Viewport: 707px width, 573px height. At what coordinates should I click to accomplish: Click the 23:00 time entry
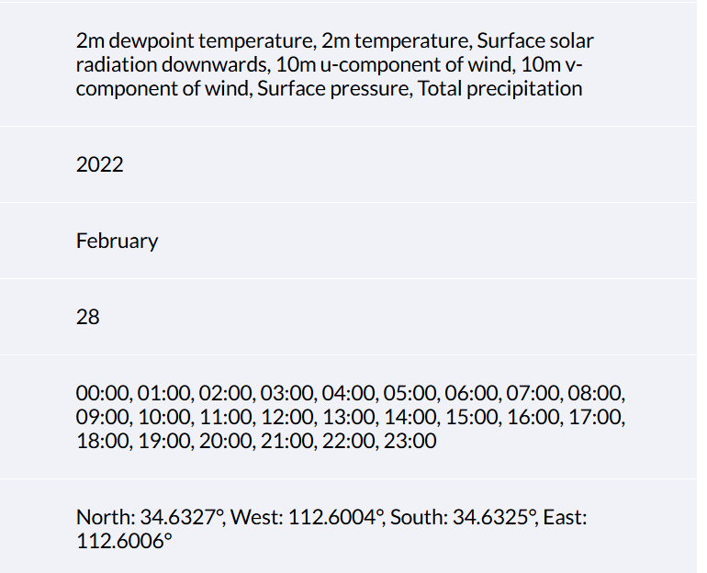[x=410, y=442]
